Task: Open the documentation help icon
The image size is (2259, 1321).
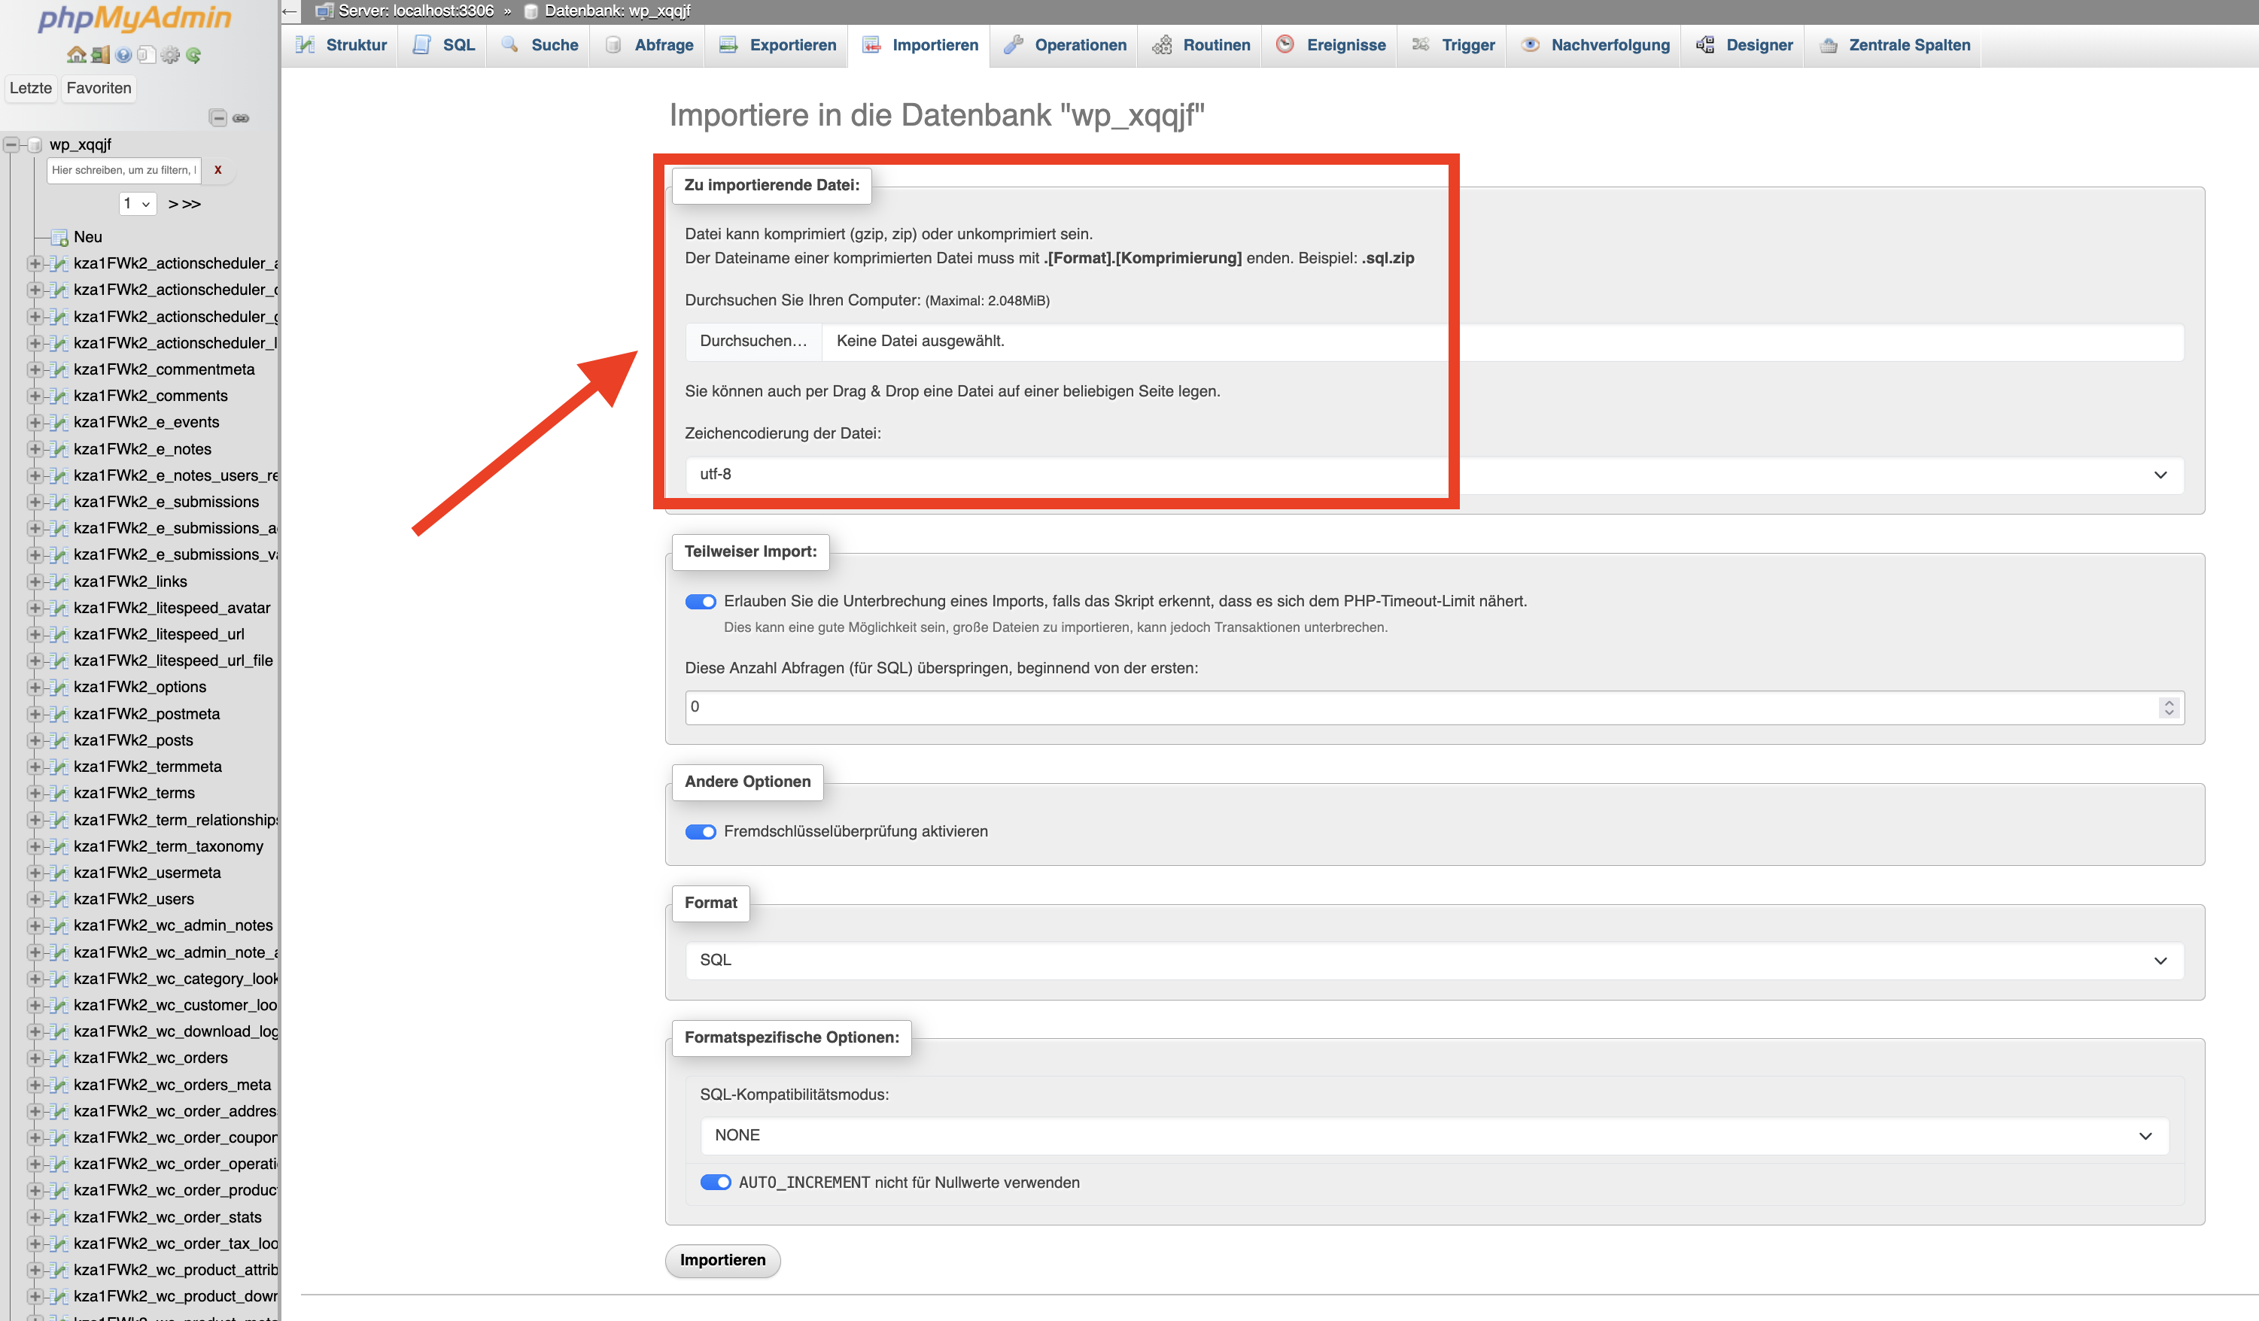Action: point(123,55)
